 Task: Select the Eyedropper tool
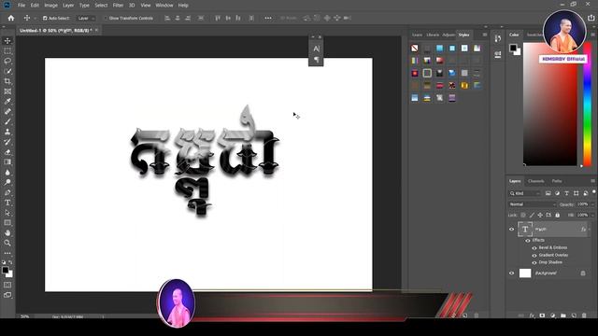pyautogui.click(x=7, y=102)
